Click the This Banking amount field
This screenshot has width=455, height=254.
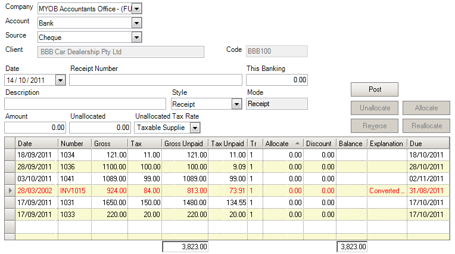click(x=276, y=80)
